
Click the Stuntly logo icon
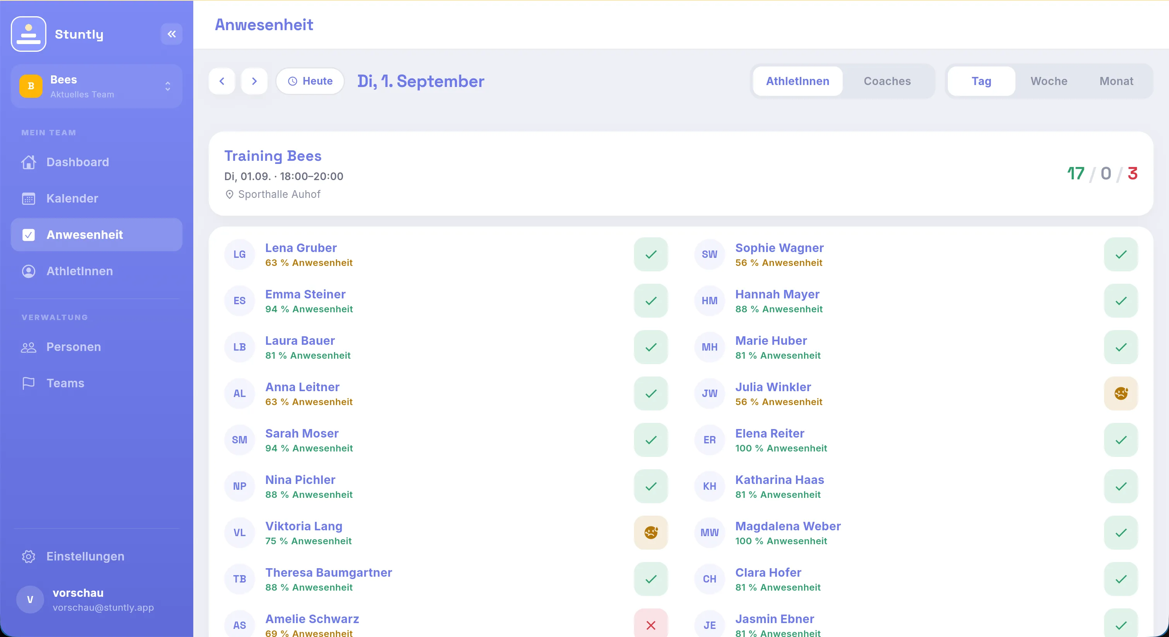pyautogui.click(x=29, y=34)
